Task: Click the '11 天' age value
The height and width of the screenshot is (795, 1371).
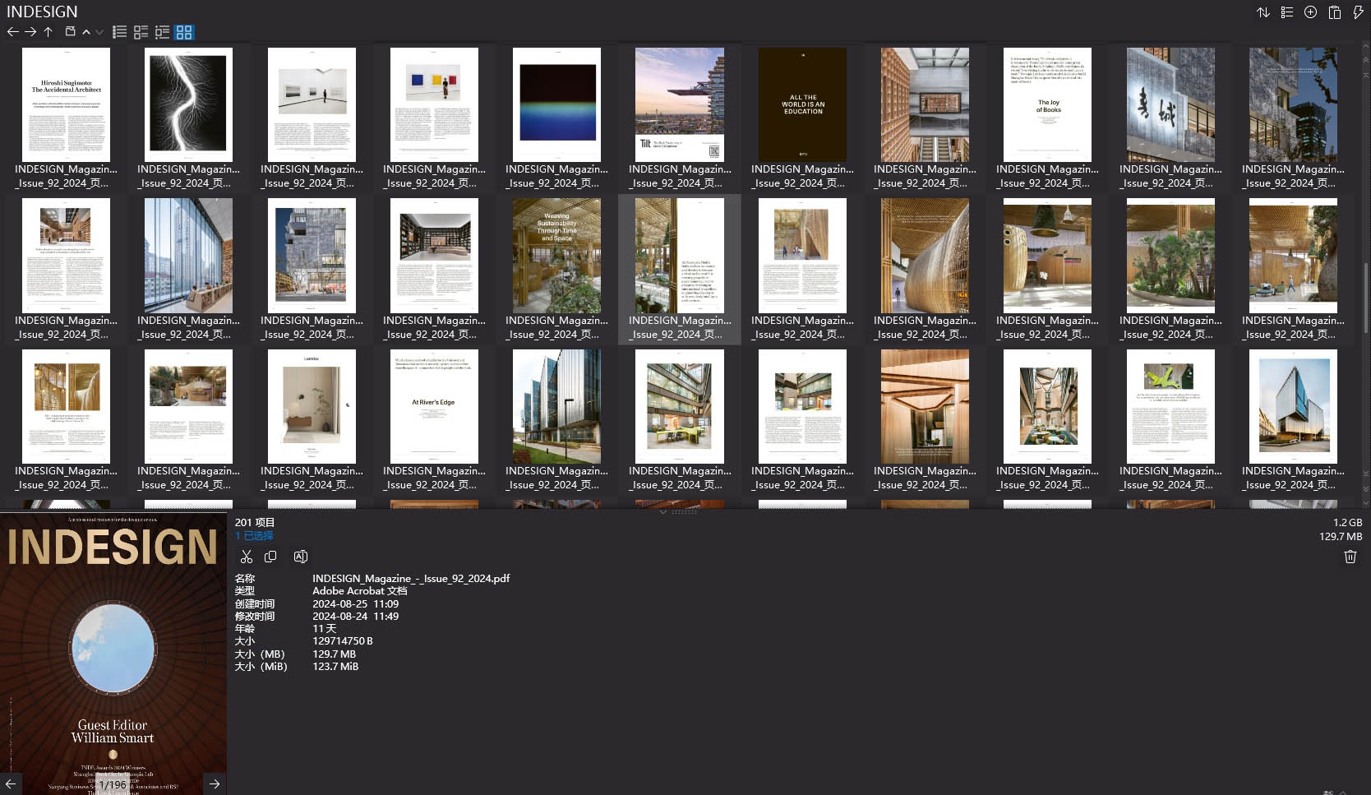Action: tap(325, 628)
